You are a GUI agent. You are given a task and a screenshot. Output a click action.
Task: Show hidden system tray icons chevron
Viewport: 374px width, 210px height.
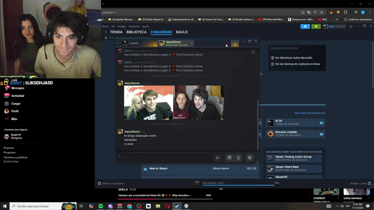(337, 206)
